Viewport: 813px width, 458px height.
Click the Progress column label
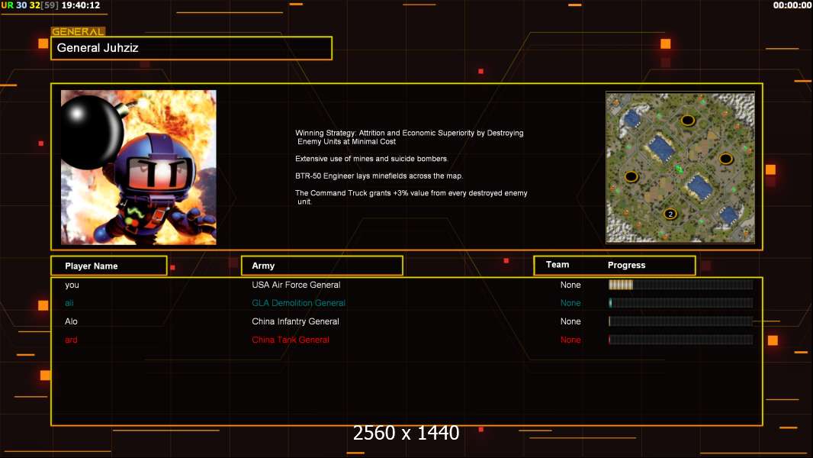coord(626,265)
